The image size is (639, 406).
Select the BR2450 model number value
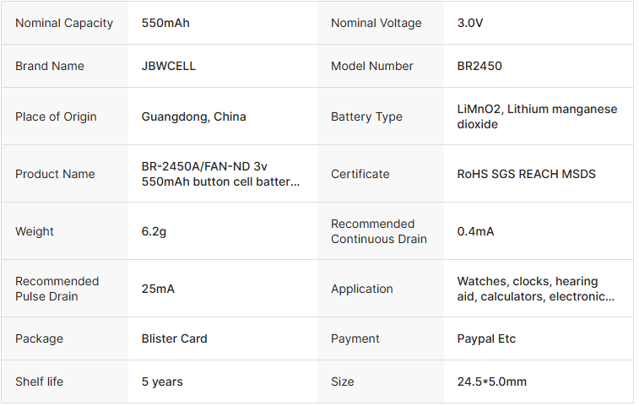pyautogui.click(x=479, y=66)
